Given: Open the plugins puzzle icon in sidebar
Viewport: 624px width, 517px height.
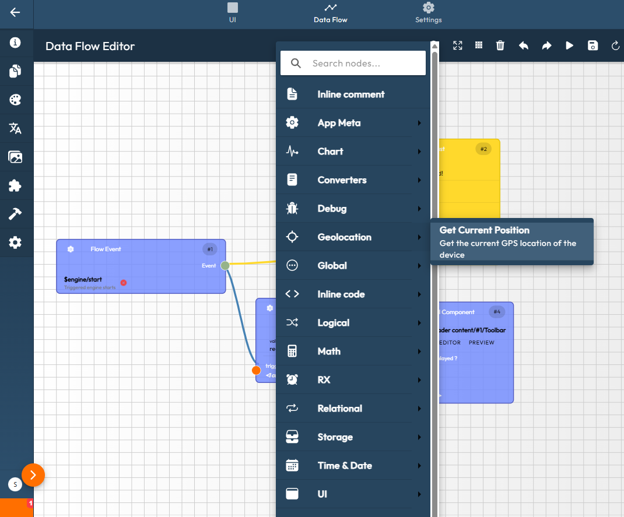Looking at the screenshot, I should (x=15, y=185).
